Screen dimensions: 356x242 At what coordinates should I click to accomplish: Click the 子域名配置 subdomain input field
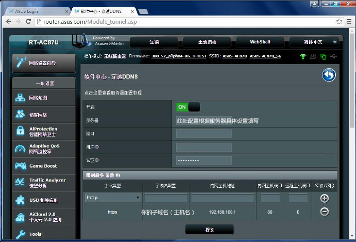[166, 198]
